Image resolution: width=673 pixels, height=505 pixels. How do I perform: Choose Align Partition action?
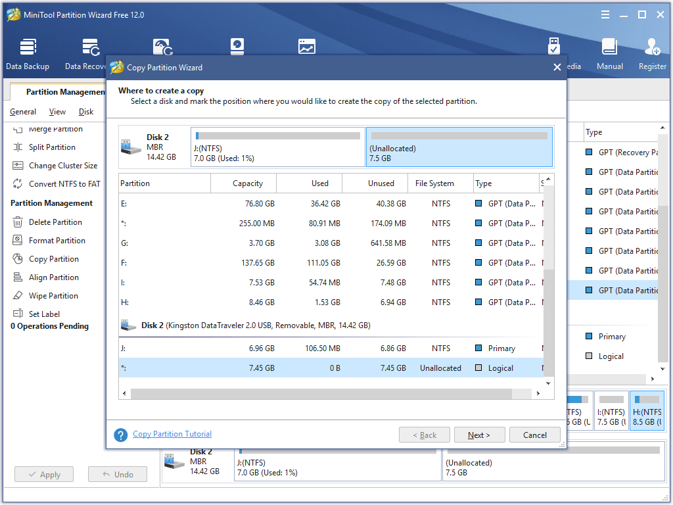46,277
